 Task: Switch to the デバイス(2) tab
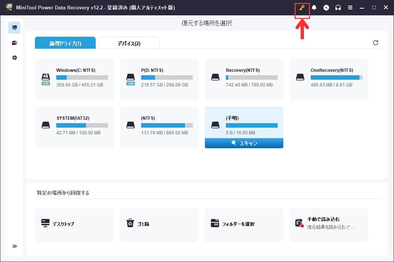click(x=129, y=43)
